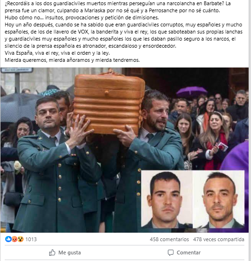The image size is (251, 261).
Task: Open the 1013 reactions count list
Action: click(31, 239)
